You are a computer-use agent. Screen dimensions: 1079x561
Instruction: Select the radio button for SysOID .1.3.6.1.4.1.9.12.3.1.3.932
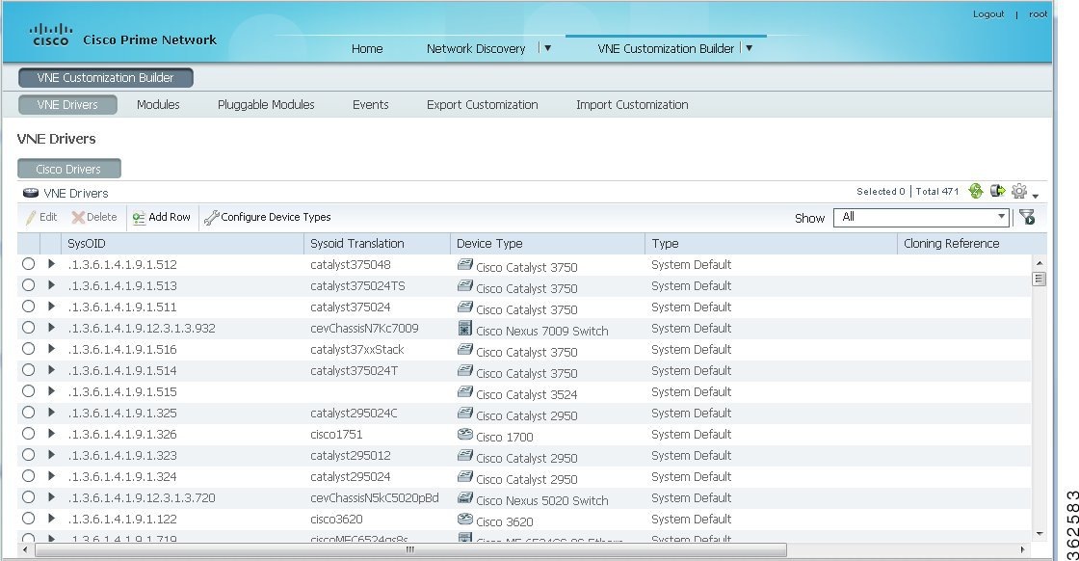pyautogui.click(x=28, y=328)
